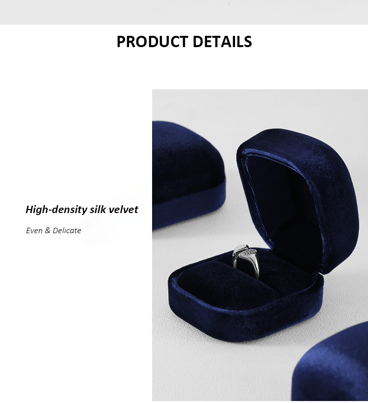The width and height of the screenshot is (368, 403).
Task: Click the silver ring in the box
Action: [245, 260]
